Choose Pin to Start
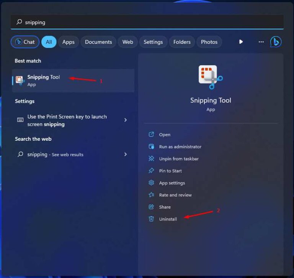The height and width of the screenshot is (278, 294). 170,171
